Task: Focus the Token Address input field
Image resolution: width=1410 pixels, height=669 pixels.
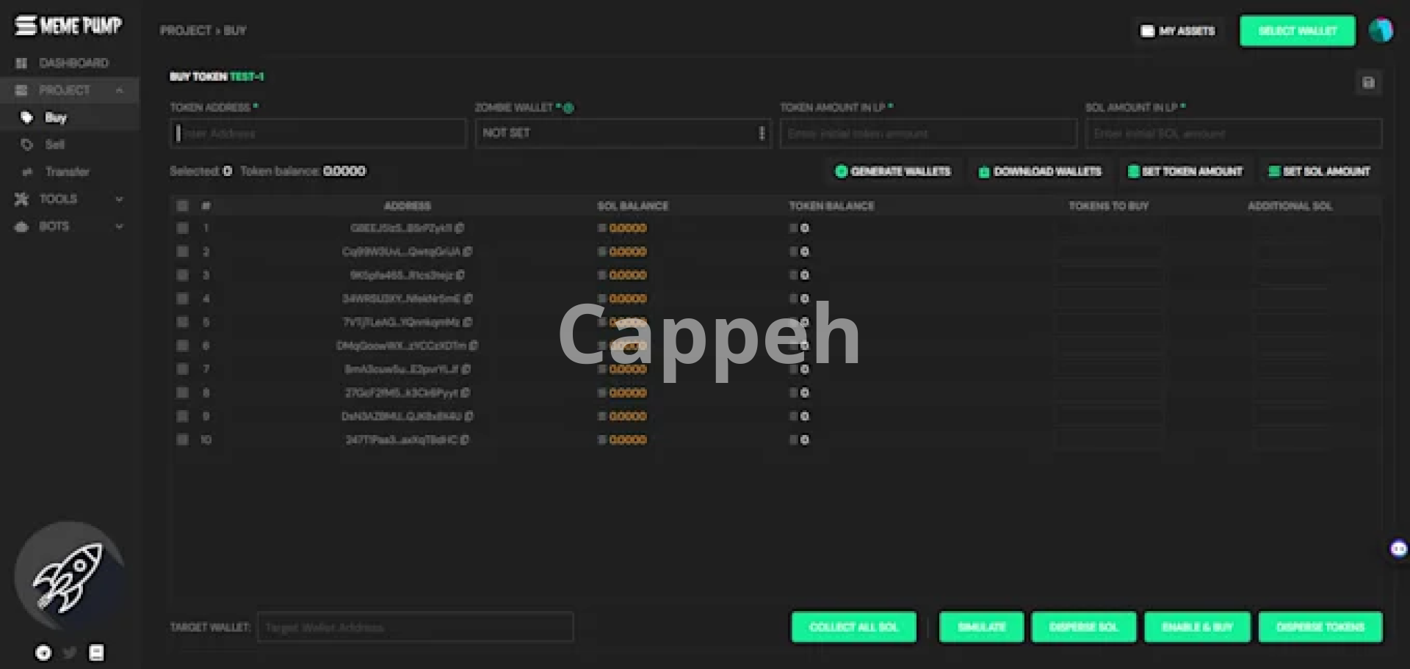Action: pyautogui.click(x=317, y=134)
